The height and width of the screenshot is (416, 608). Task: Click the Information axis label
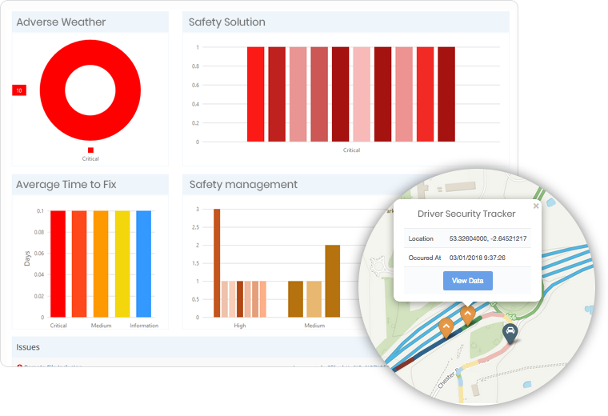coord(144,326)
